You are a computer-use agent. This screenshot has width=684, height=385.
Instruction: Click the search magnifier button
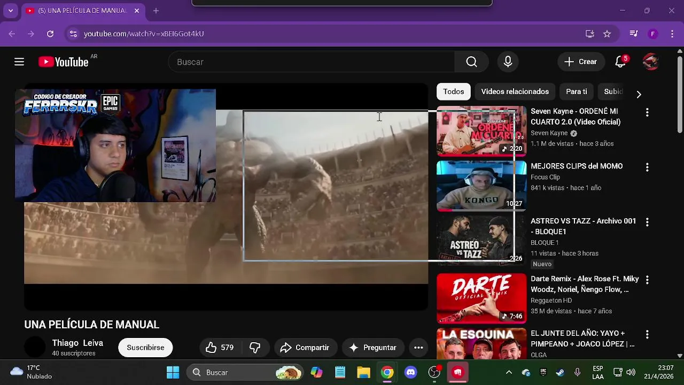[x=471, y=62]
